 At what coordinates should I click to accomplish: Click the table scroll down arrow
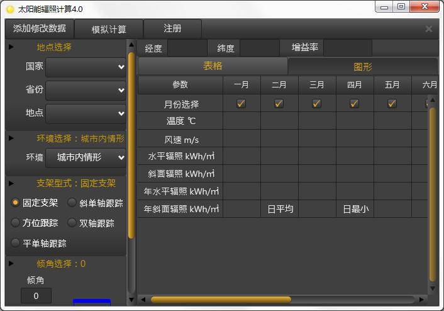tap(433, 288)
